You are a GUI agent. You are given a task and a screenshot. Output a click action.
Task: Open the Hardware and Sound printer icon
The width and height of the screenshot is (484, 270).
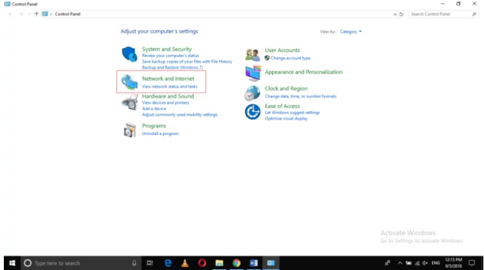coord(130,102)
